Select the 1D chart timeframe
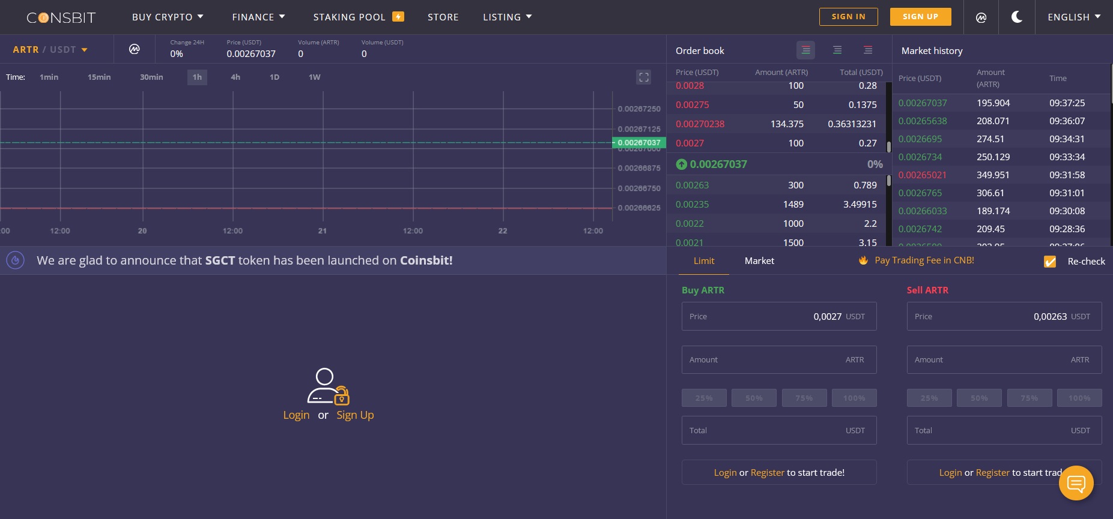 pos(274,77)
